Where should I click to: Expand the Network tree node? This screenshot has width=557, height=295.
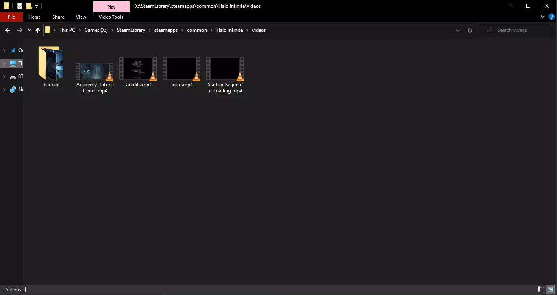4,90
